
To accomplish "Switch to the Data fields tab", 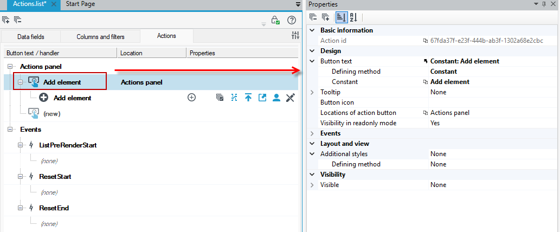I will coord(31,36).
